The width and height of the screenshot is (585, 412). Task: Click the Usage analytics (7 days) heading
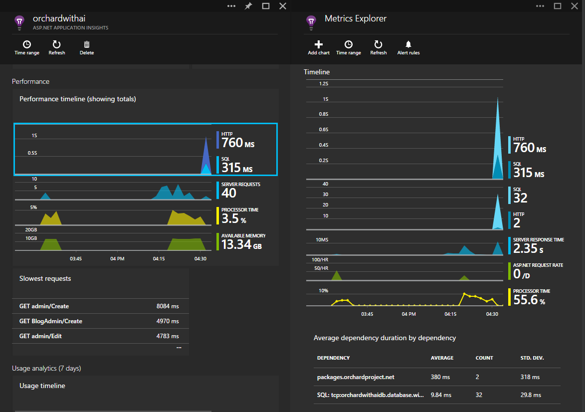[46, 368]
